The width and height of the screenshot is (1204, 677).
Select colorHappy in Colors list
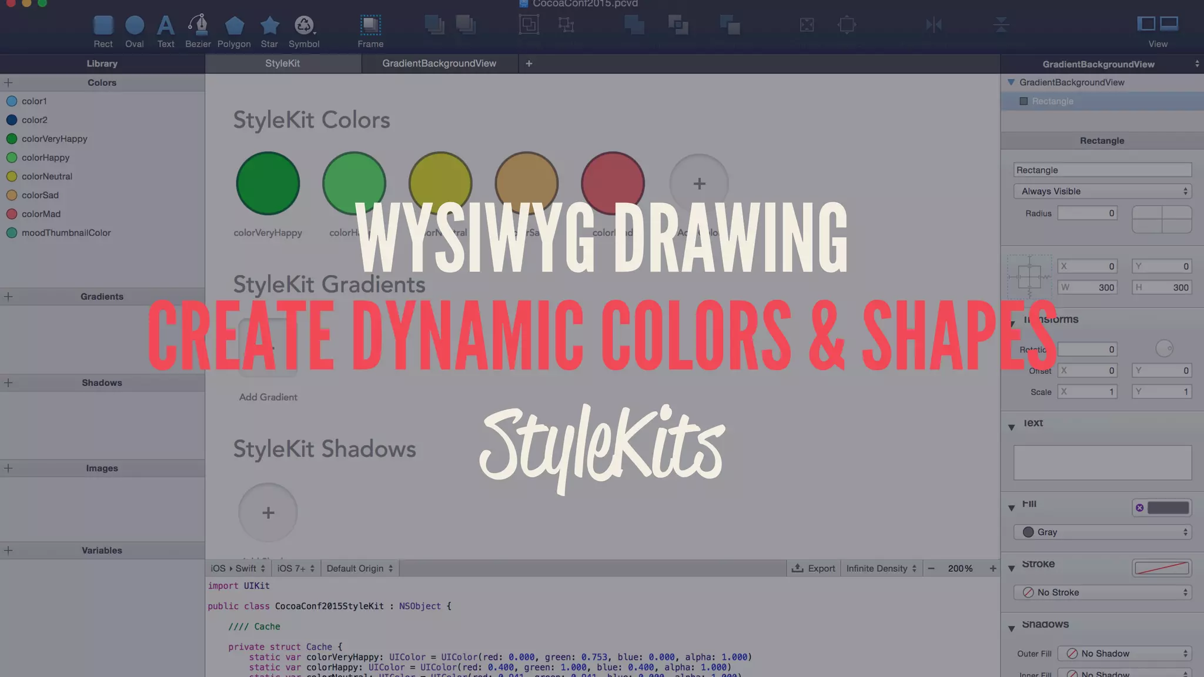coord(102,157)
